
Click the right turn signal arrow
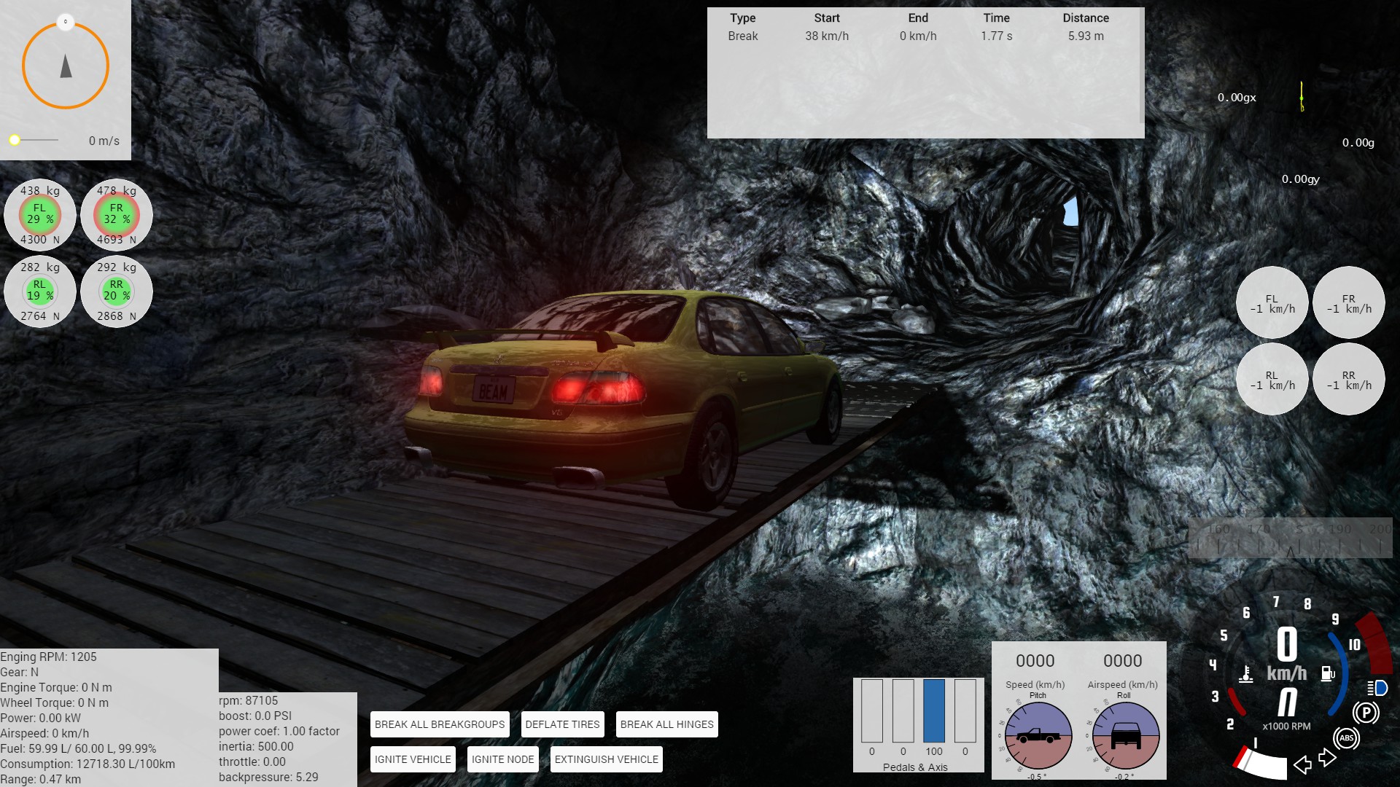(x=1327, y=758)
